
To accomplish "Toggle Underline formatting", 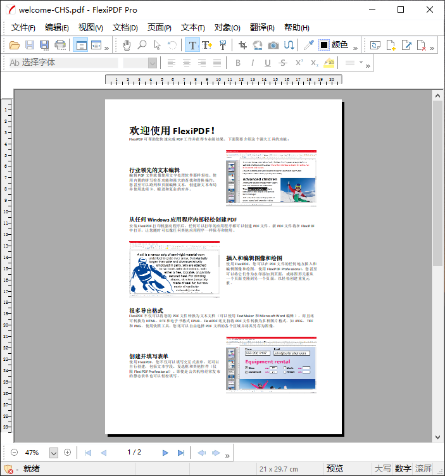I will pyautogui.click(x=267, y=63).
